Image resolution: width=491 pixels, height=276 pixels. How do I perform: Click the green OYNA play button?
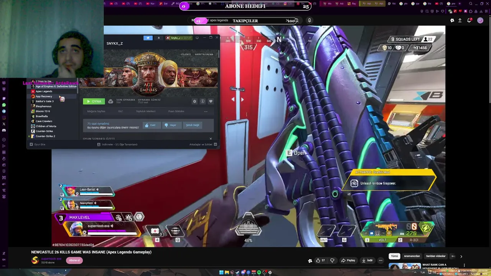coord(94,101)
